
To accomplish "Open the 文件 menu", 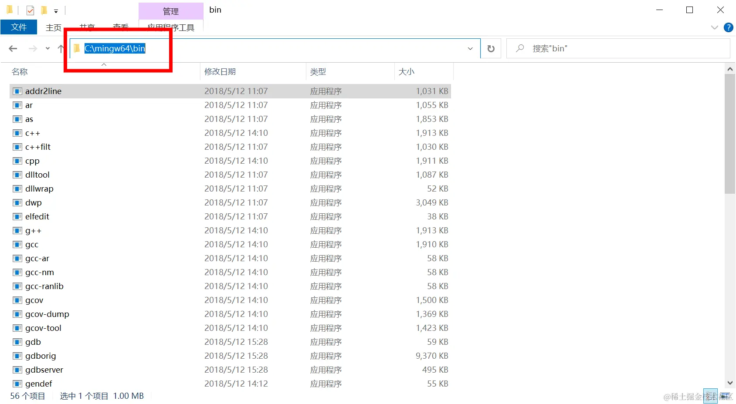I will click(x=19, y=27).
